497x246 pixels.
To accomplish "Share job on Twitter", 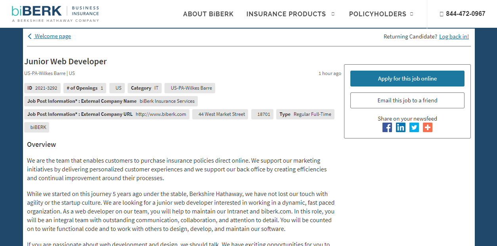I will coord(414,127).
